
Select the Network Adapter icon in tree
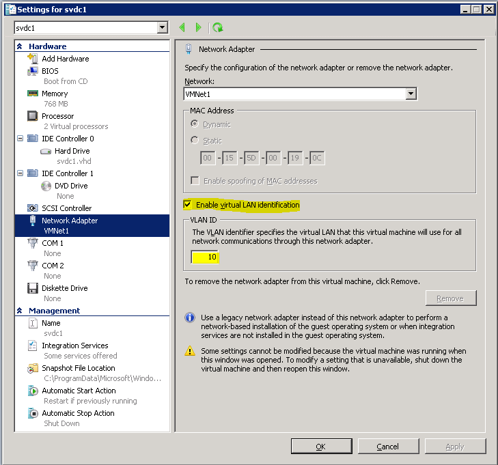[x=32, y=221]
